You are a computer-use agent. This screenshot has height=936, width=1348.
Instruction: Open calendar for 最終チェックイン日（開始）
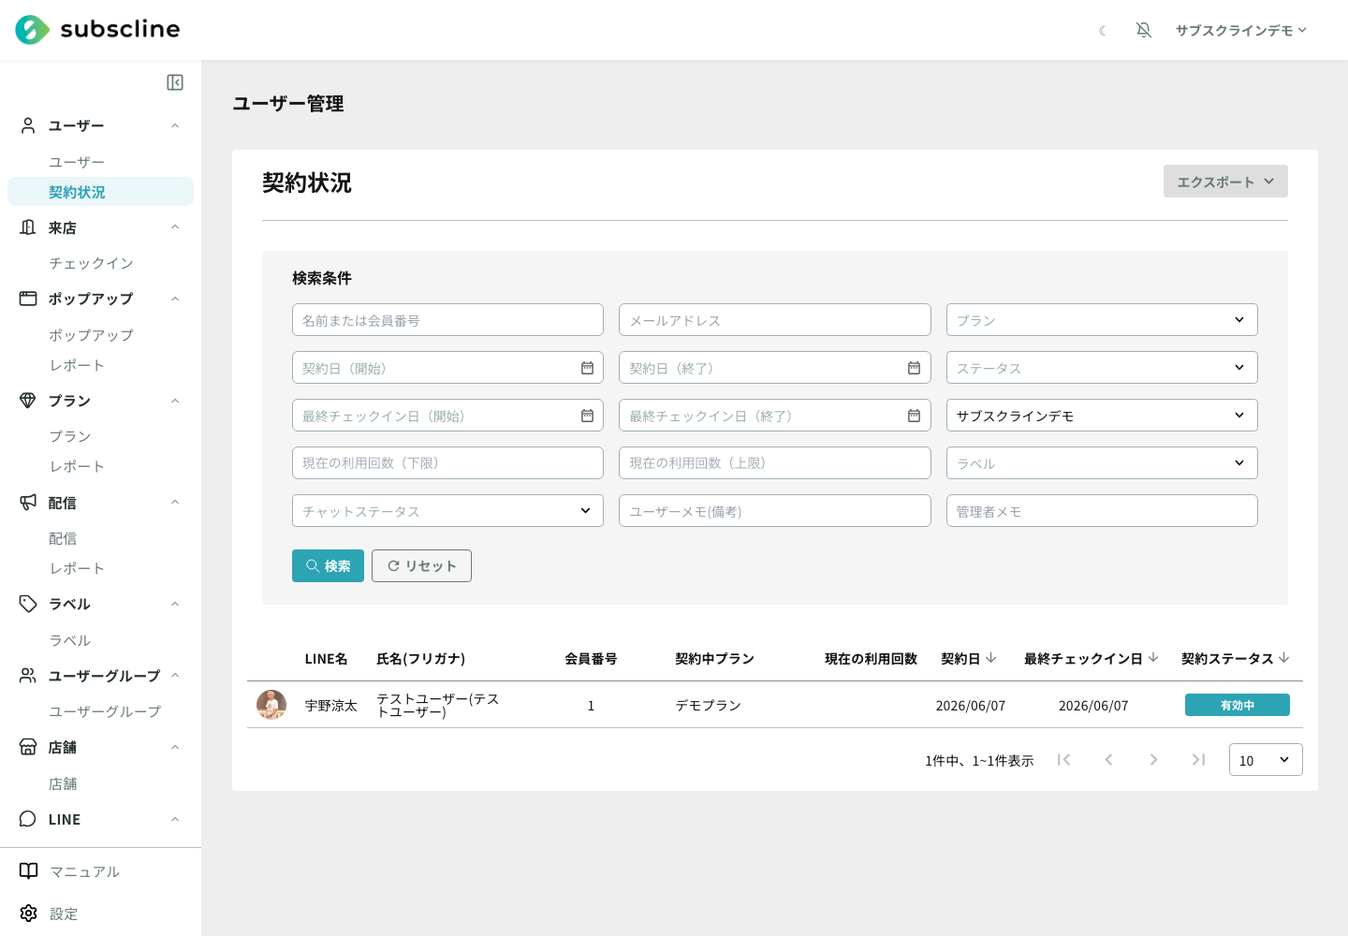pyautogui.click(x=587, y=416)
